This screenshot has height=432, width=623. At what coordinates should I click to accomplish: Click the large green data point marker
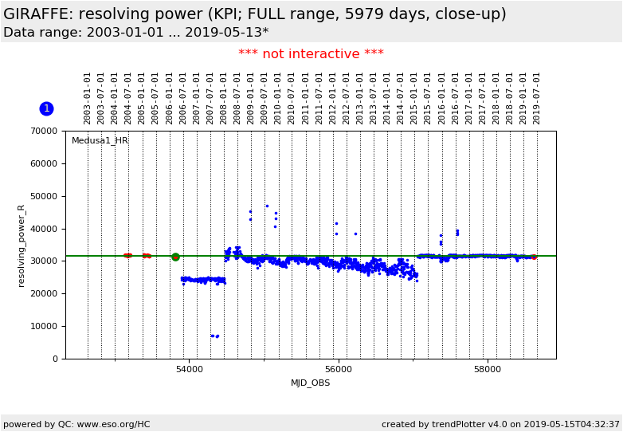coord(175,257)
